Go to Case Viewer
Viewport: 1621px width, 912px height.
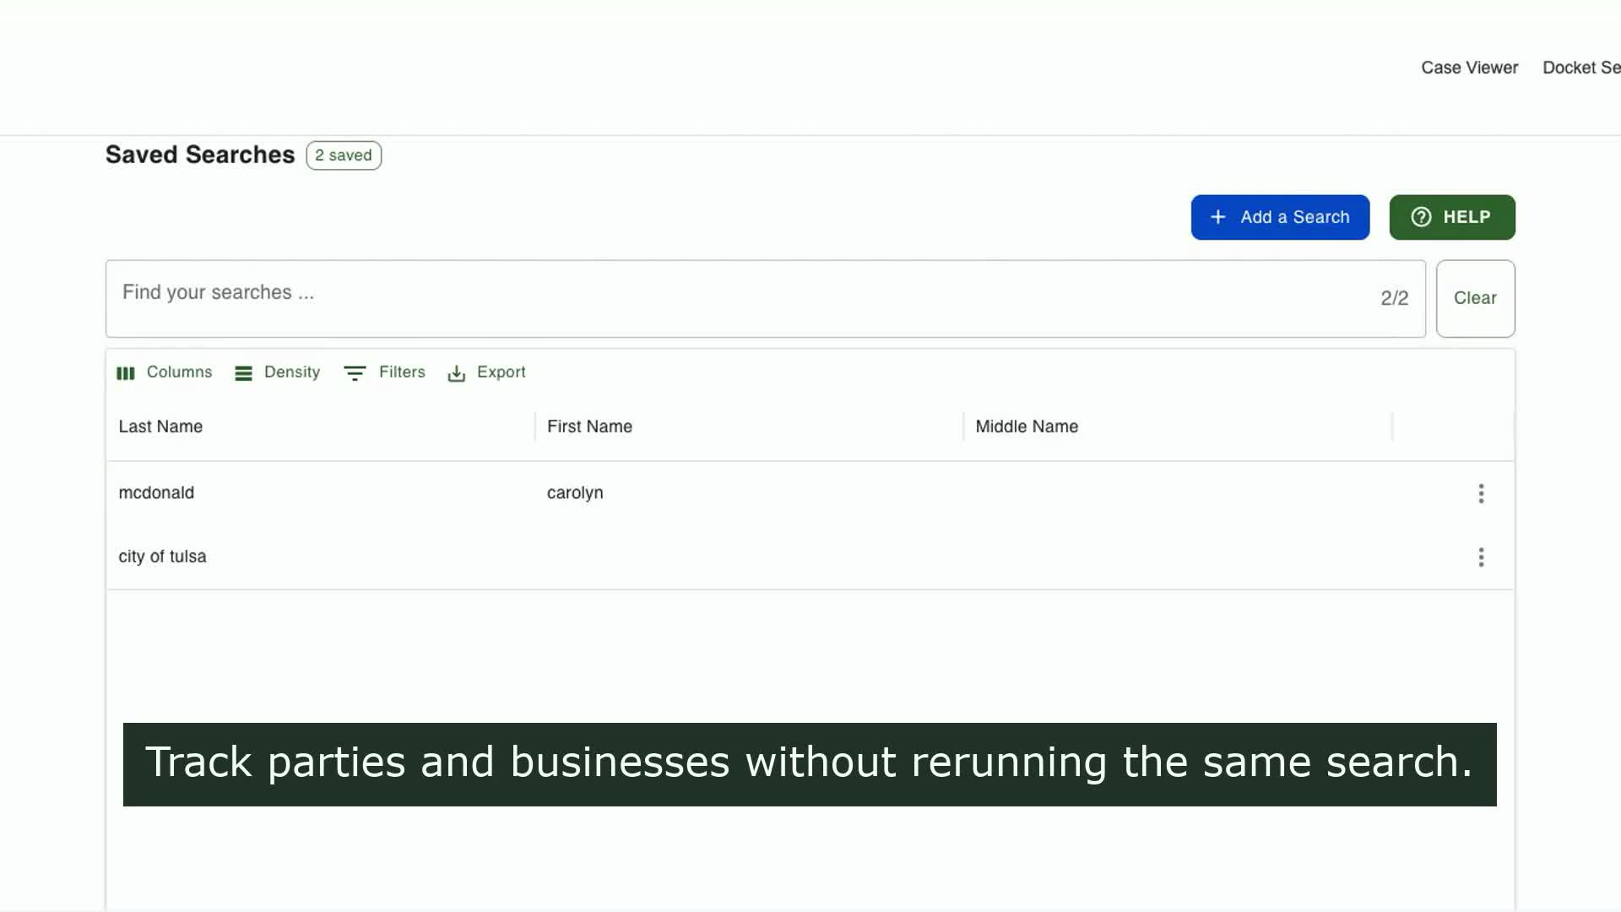pyautogui.click(x=1469, y=68)
